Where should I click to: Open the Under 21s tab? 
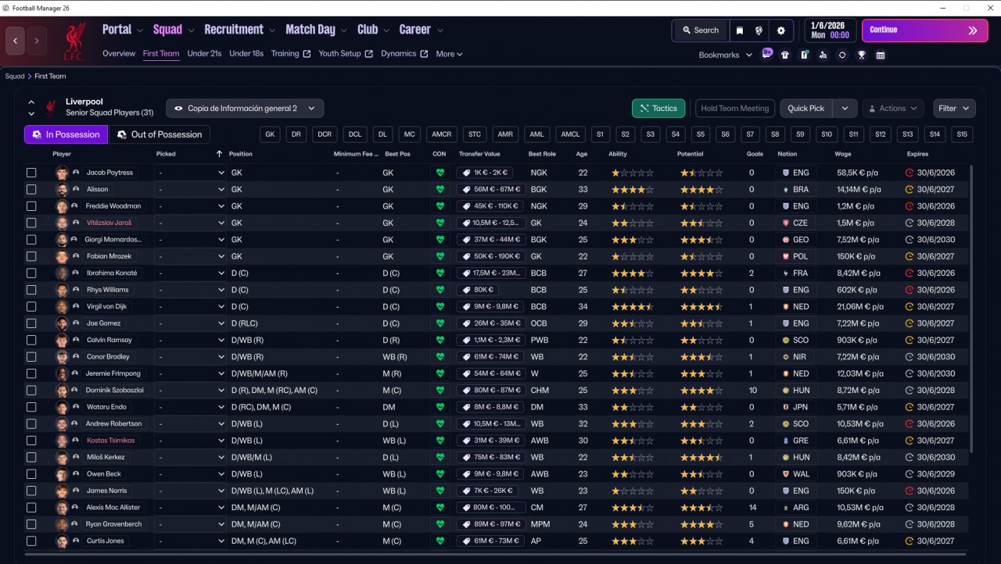(x=204, y=54)
